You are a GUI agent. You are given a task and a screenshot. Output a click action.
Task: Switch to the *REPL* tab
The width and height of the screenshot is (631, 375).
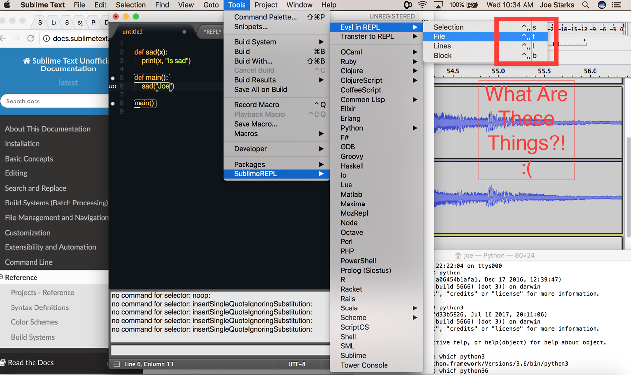tap(212, 32)
